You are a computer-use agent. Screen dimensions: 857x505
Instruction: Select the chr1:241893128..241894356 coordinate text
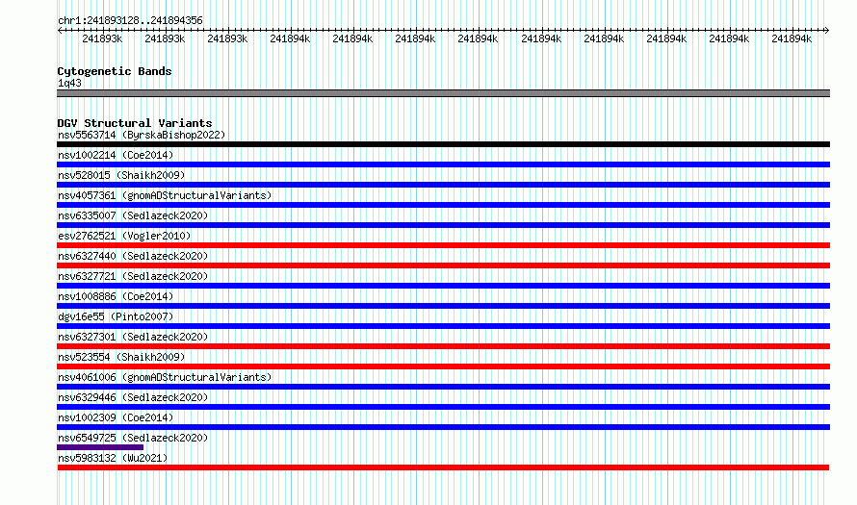(130, 20)
